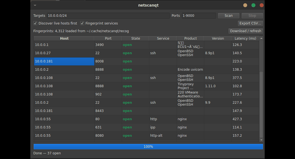295x159 pixels.
Task: Click 'Encode uvicorn' product cell
Action: click(190, 70)
